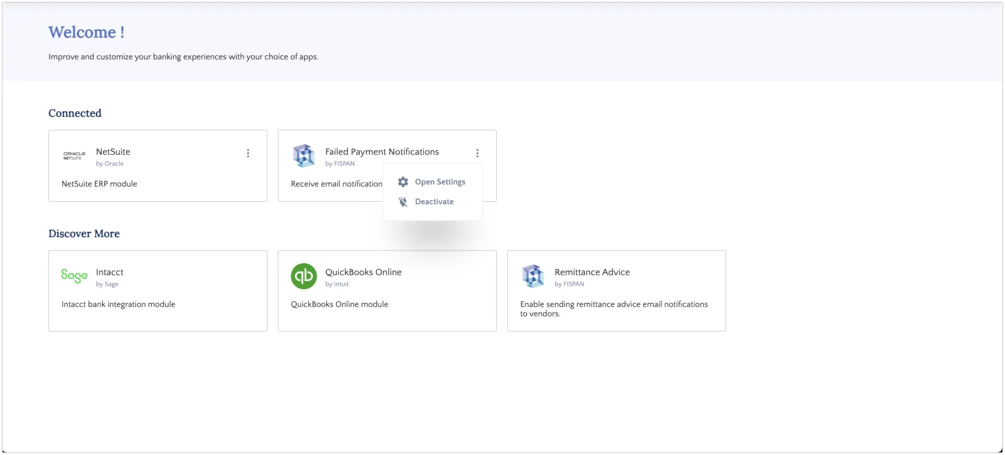Click 'by FISPAN' under Failed Payment Notifications

[340, 164]
